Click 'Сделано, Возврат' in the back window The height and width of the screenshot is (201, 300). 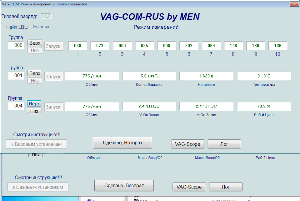coord(124,185)
